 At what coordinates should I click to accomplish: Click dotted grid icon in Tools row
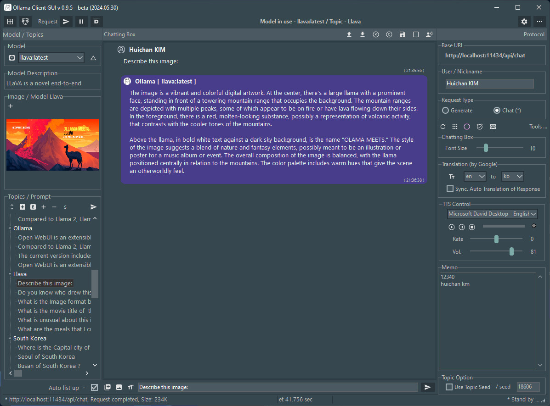point(455,127)
